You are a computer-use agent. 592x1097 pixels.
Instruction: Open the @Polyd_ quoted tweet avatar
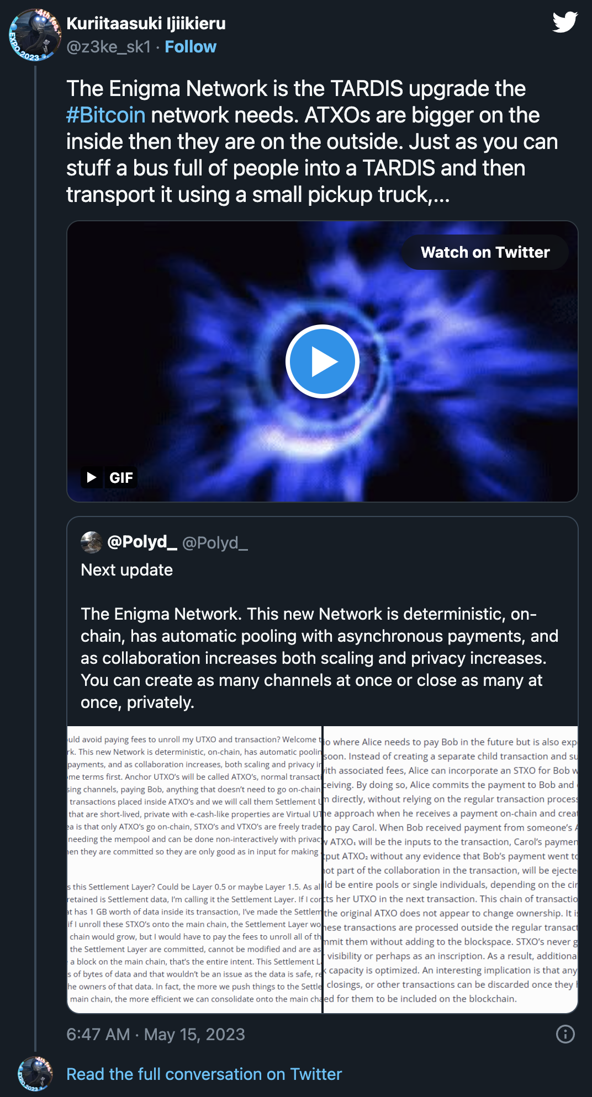click(92, 542)
